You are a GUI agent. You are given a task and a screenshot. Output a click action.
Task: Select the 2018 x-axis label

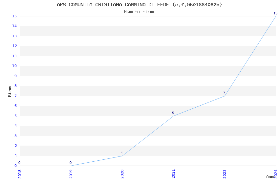pos(20,174)
